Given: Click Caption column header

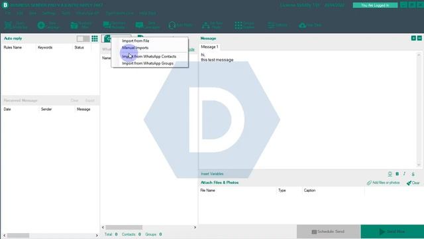Looking at the screenshot, I should pyautogui.click(x=309, y=191).
